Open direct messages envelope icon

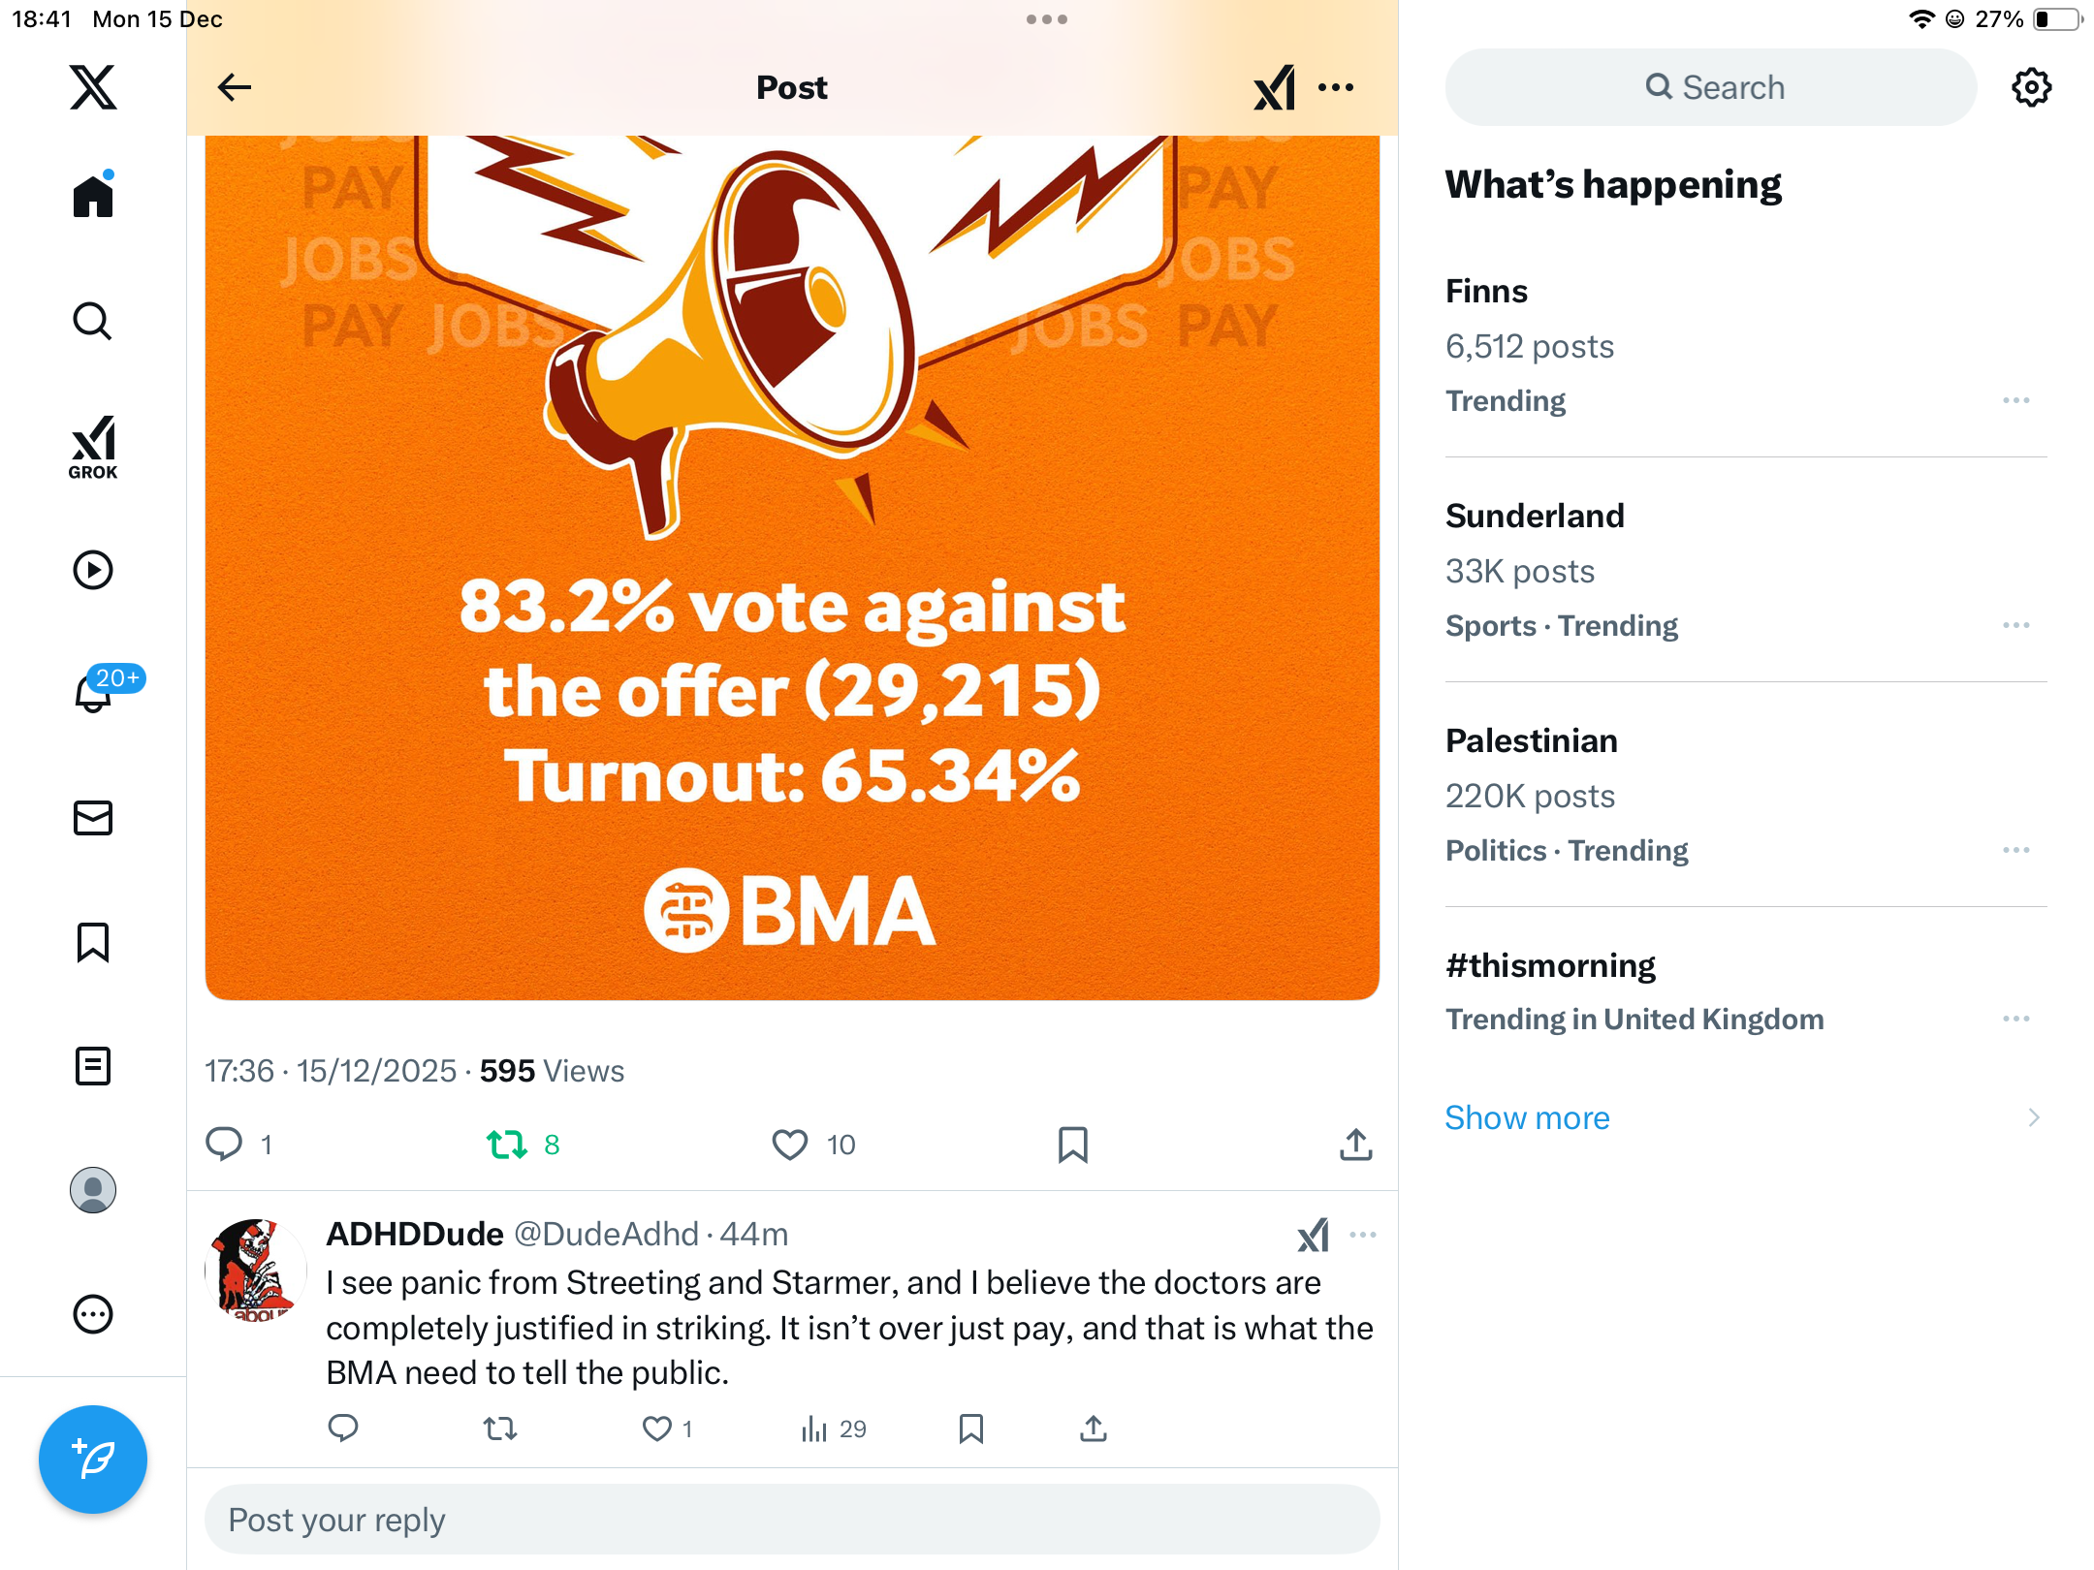click(93, 818)
